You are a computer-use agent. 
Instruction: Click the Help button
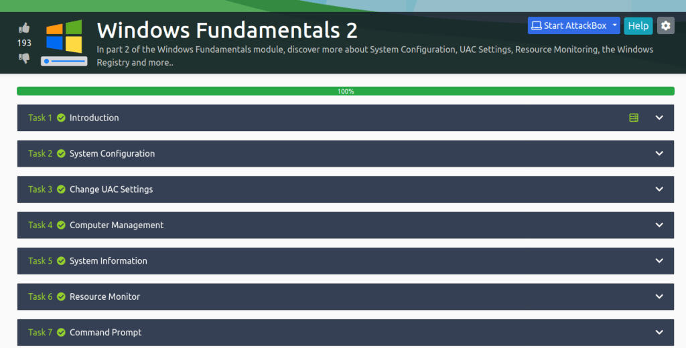(x=638, y=25)
